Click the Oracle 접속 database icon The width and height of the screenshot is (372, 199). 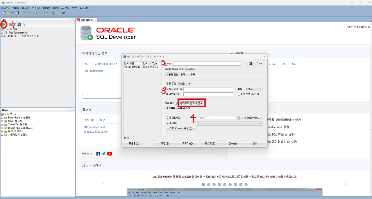point(2,29)
